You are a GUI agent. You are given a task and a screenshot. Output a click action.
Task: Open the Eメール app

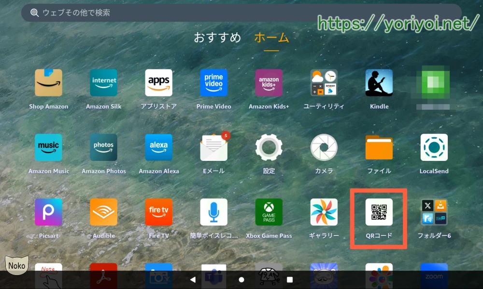(214, 147)
